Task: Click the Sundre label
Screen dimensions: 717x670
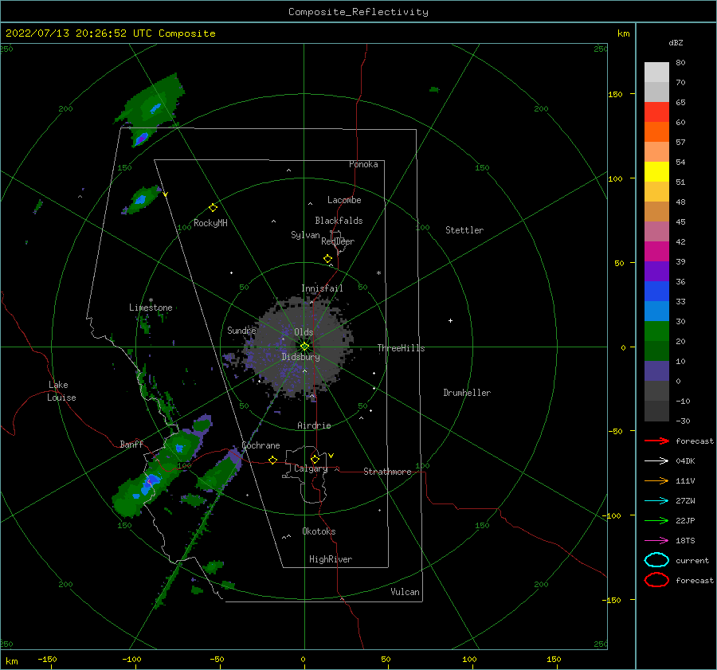Action: click(241, 330)
